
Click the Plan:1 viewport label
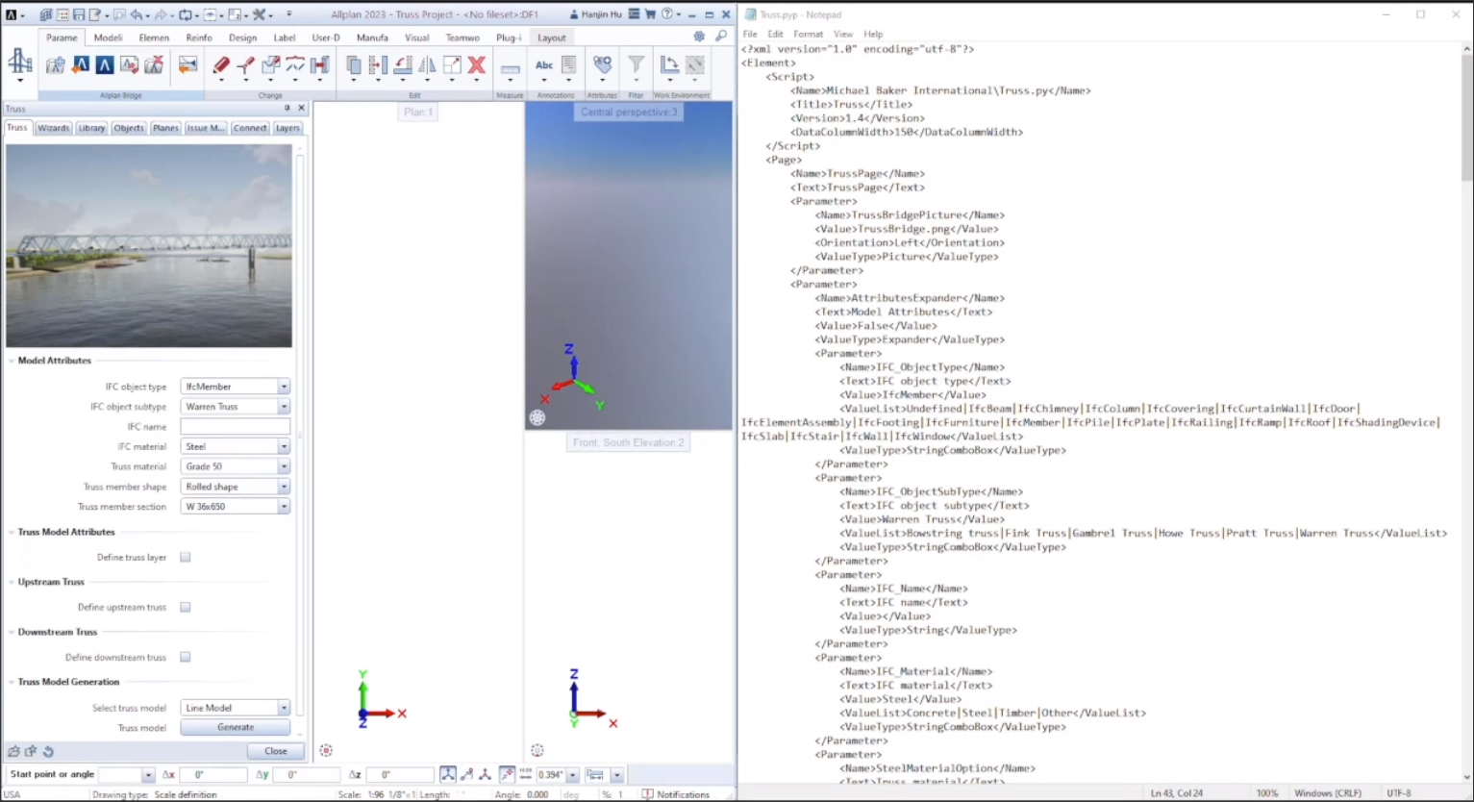(x=418, y=112)
